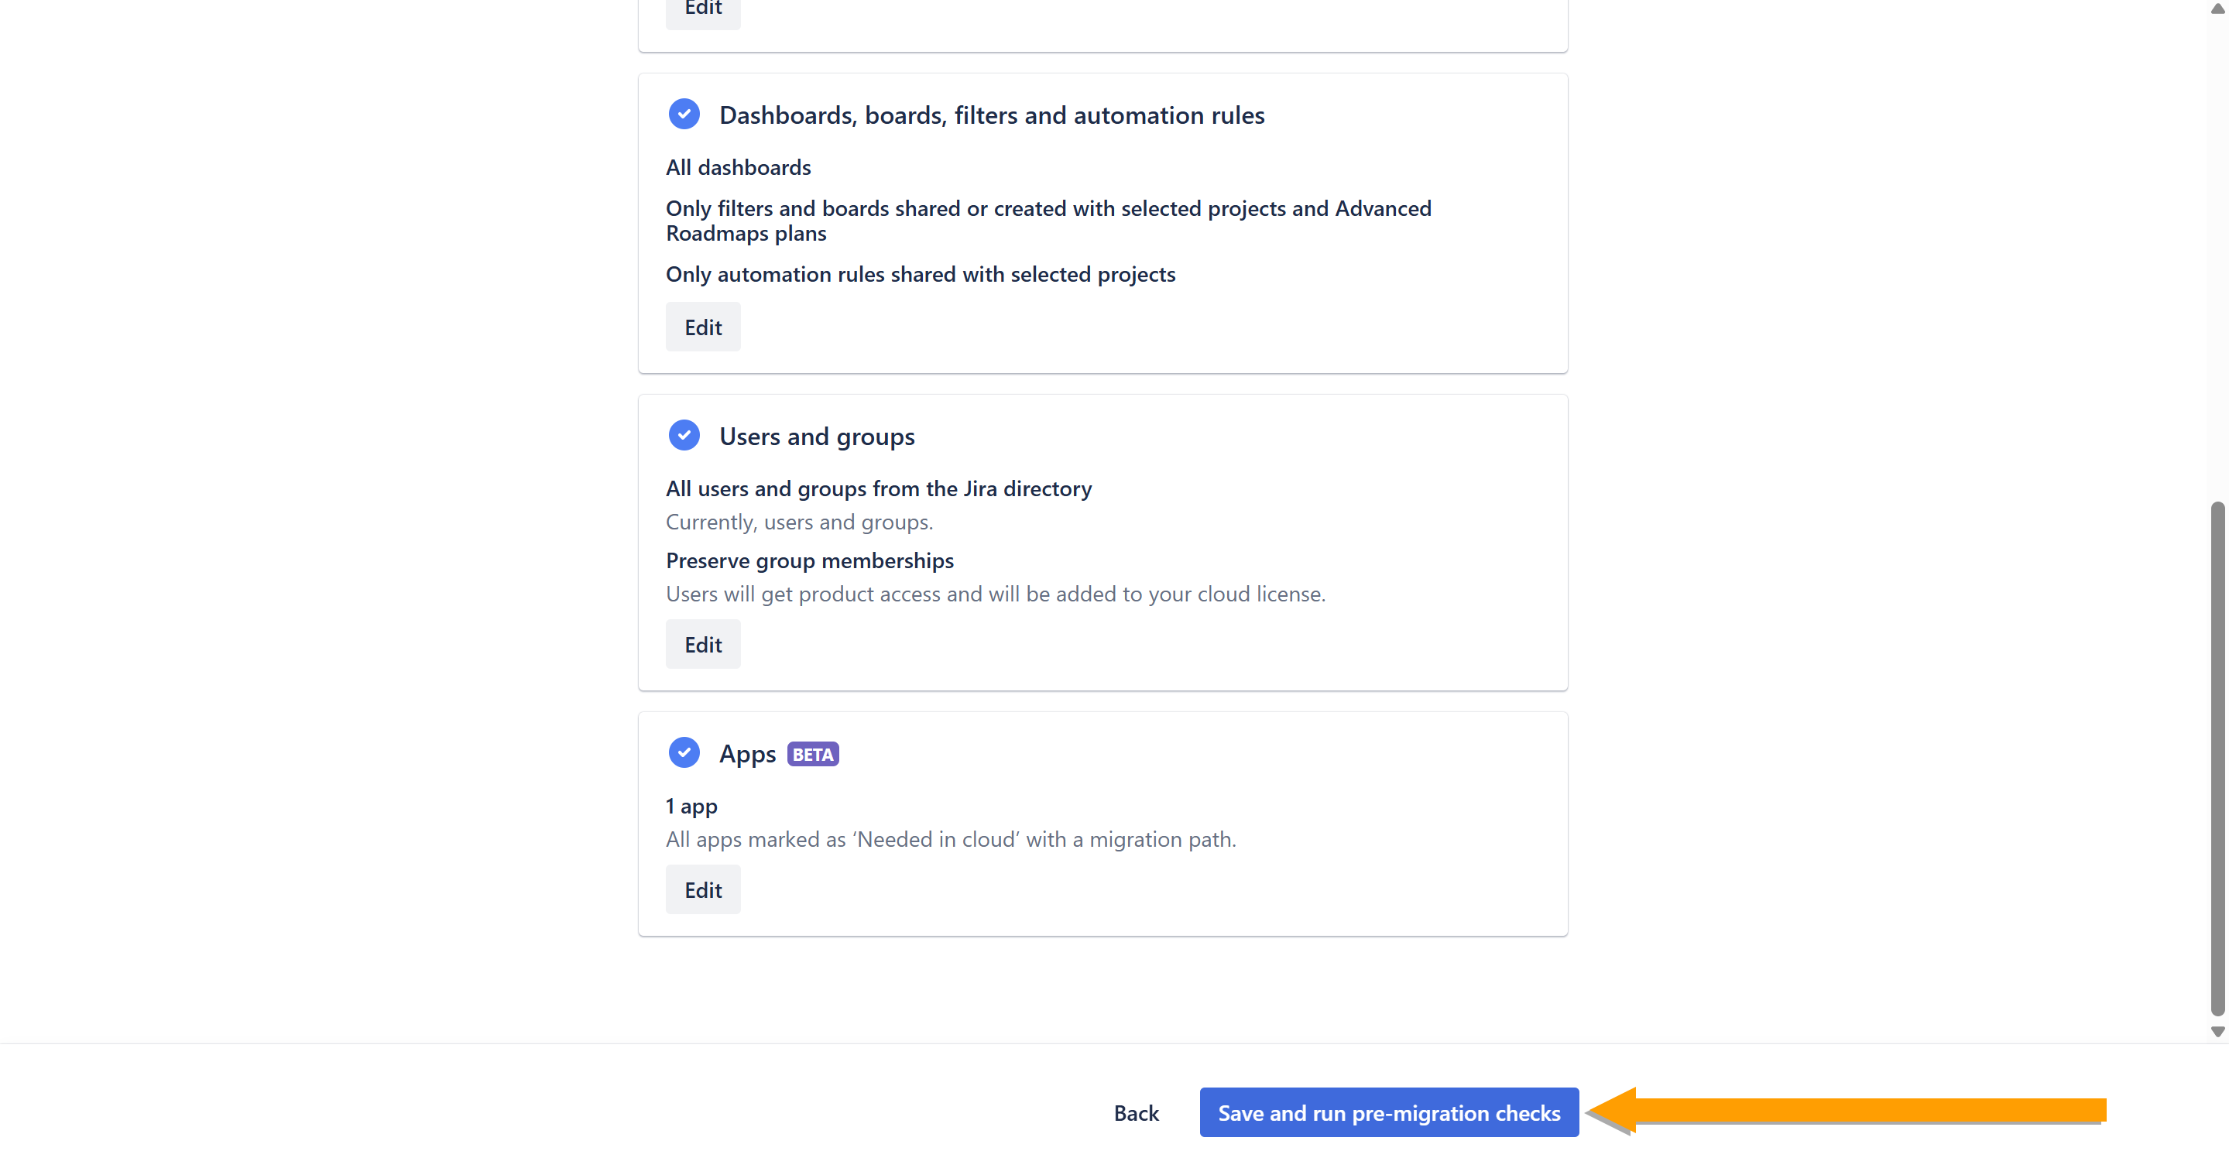Click the vertical scrollbar thumb
This screenshot has height=1175, width=2229.
[2217, 757]
